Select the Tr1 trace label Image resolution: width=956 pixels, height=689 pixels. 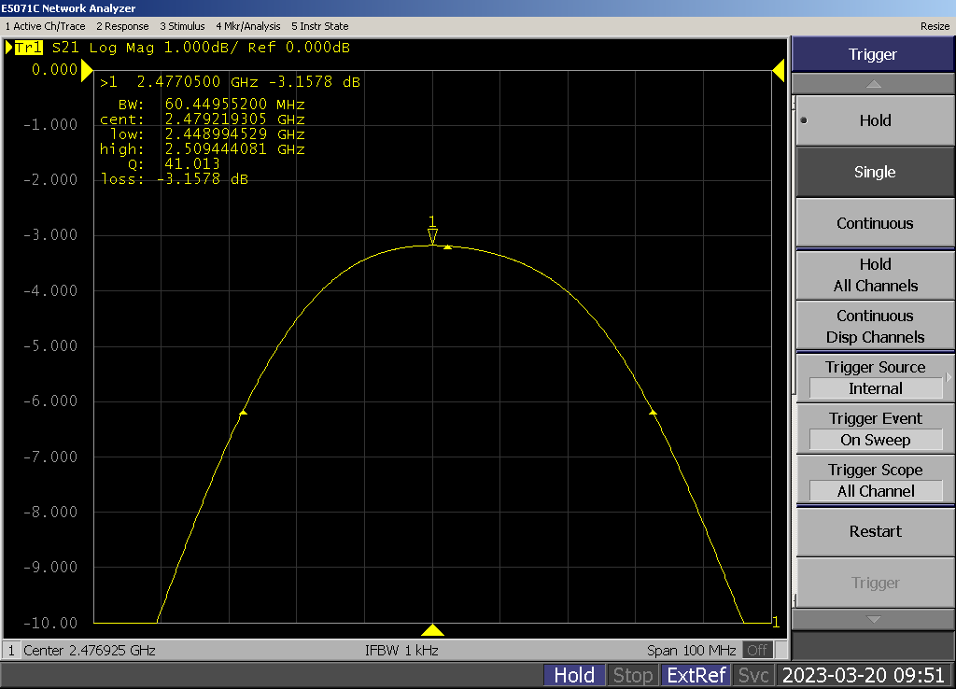[x=28, y=47]
